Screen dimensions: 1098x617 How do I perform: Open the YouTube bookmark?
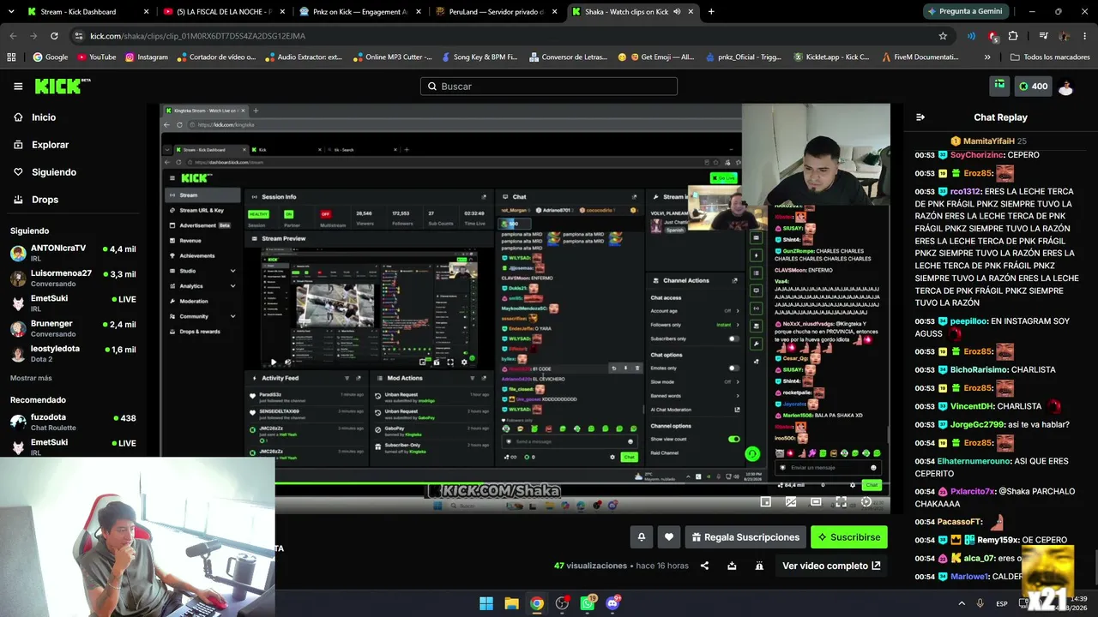coord(96,57)
